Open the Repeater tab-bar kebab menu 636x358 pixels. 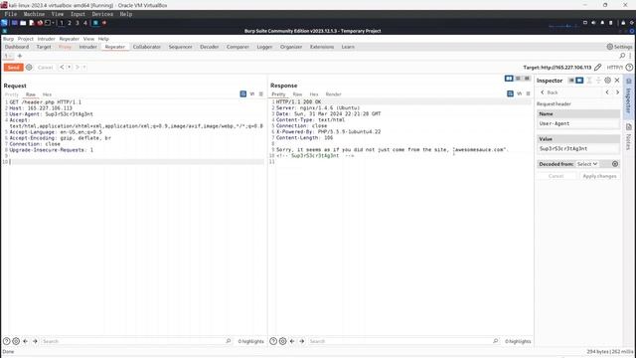630,56
